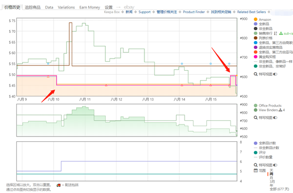Click the green sub-rank hierarchy icon

[x=281, y=33]
